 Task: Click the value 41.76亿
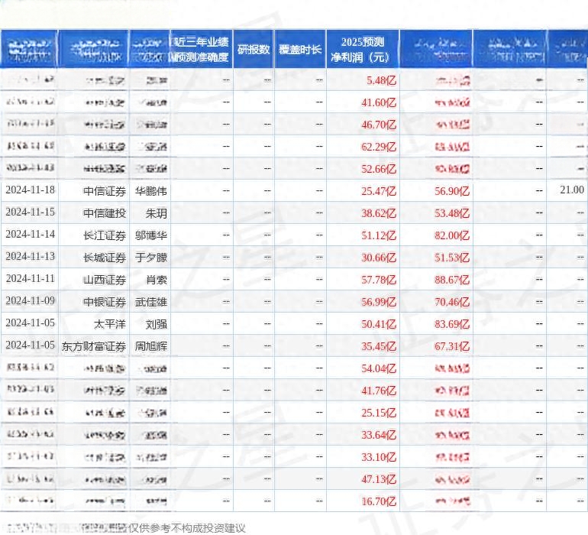[379, 391]
